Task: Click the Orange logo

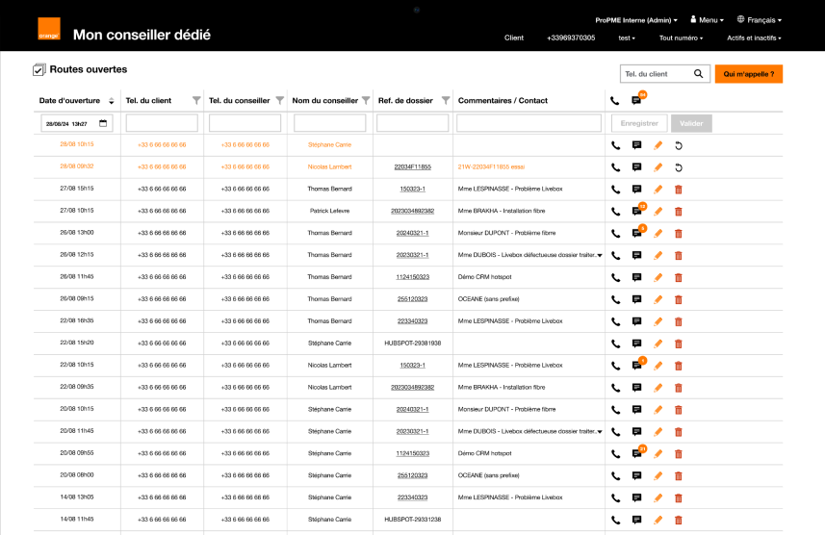Action: (49, 29)
